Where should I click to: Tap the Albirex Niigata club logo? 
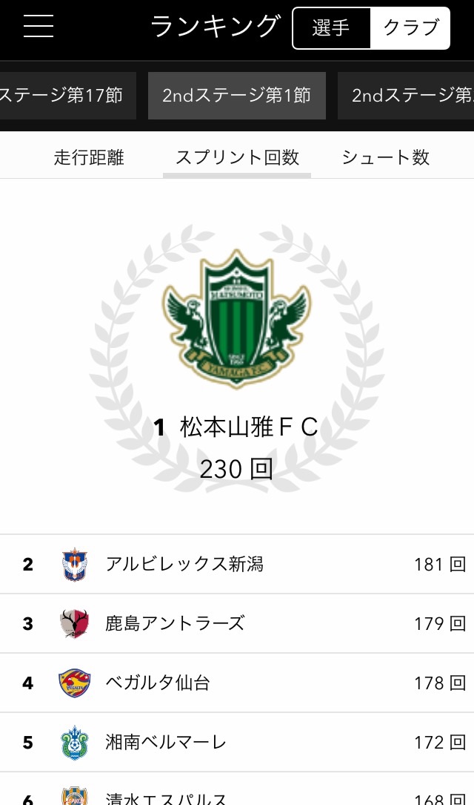coord(74,565)
